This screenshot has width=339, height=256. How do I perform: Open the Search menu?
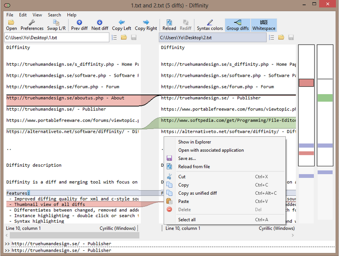click(54, 15)
